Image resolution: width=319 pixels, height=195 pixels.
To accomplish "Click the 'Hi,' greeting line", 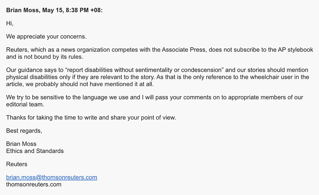I will click(10, 23).
